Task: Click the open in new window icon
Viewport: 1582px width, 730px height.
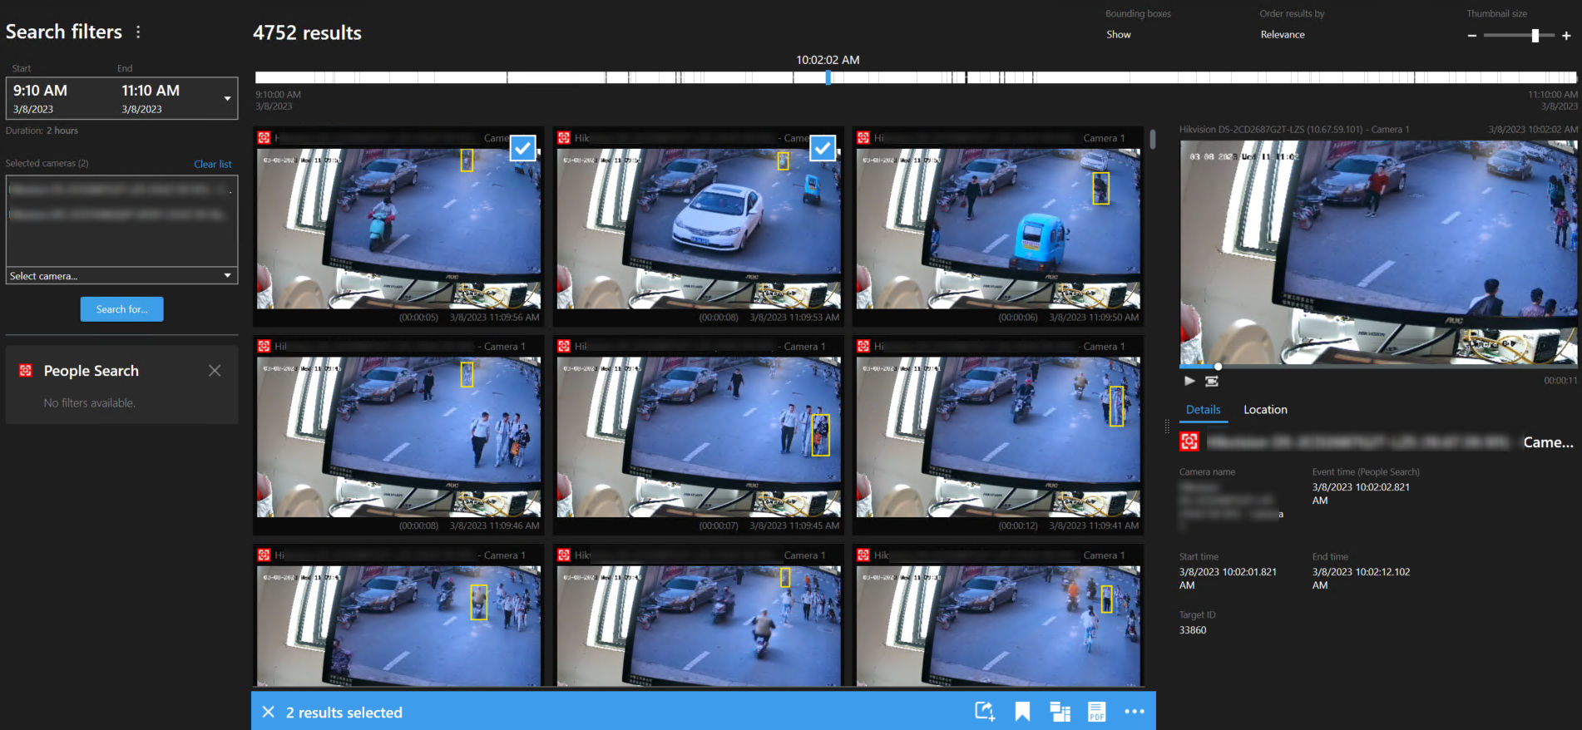Action: (1060, 712)
